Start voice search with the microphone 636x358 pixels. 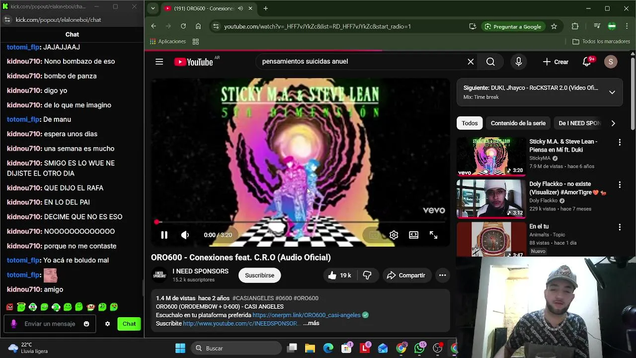pyautogui.click(x=518, y=62)
